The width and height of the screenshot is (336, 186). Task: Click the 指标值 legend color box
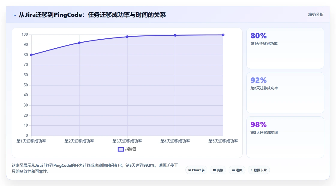(x=121, y=149)
